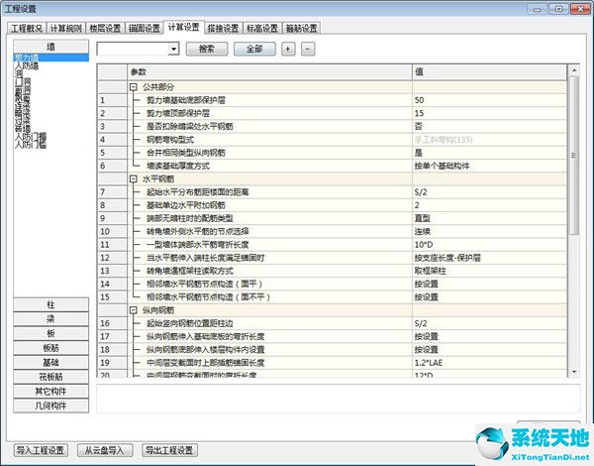
Task: Collapse the 公共部分 group
Action: tap(133, 87)
